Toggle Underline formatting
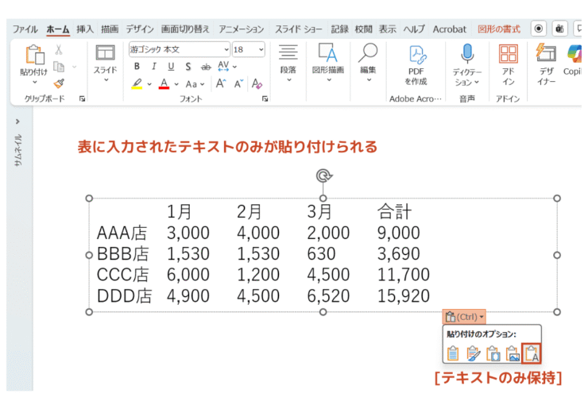Viewport: 588px width, 401px height. point(171,67)
